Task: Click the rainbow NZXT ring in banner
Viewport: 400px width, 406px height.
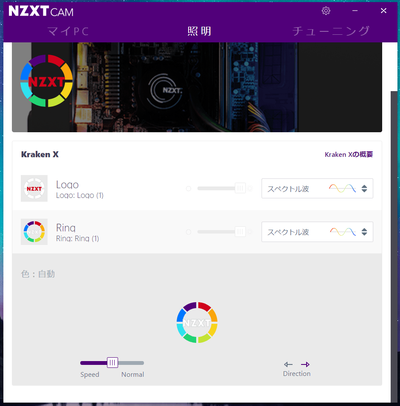Action: click(46, 81)
